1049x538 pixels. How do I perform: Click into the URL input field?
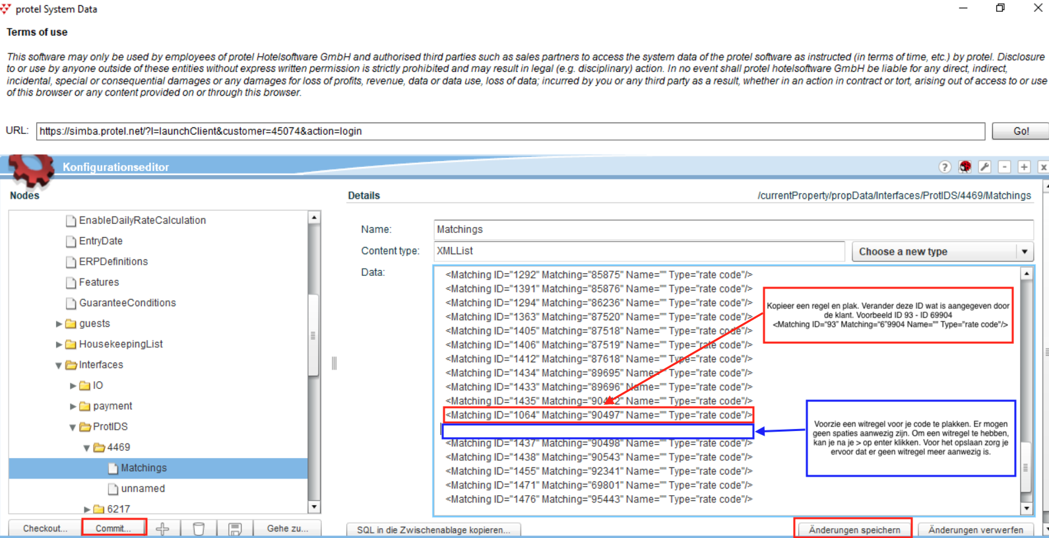[x=511, y=131]
